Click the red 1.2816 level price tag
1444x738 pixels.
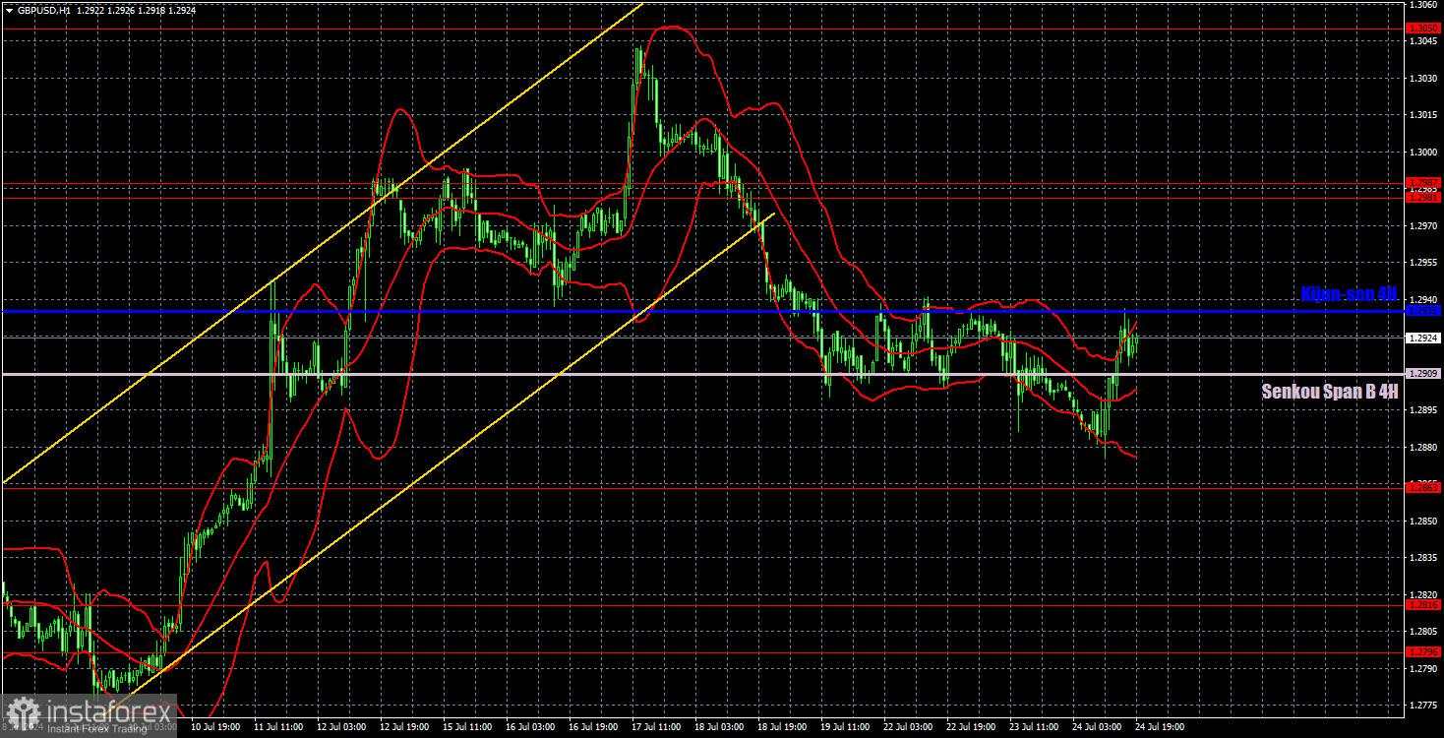(1423, 605)
